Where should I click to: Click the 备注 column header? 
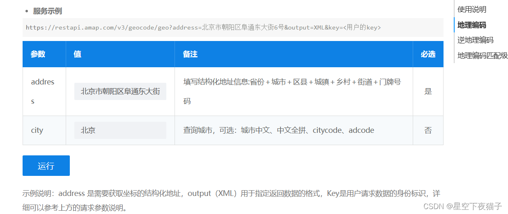[191, 54]
